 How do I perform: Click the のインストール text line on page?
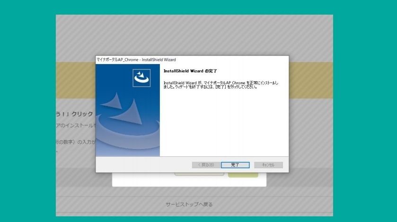(76, 125)
